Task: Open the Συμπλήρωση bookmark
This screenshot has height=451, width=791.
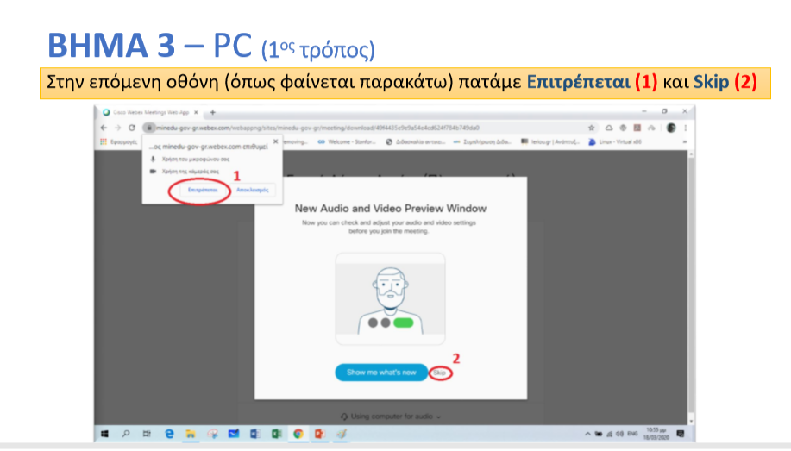Action: (x=482, y=141)
